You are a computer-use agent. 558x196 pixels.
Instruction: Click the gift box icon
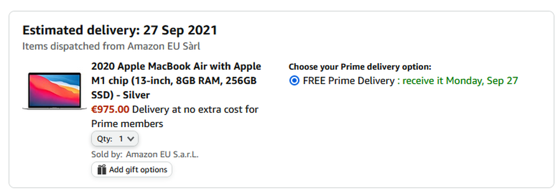pyautogui.click(x=102, y=170)
